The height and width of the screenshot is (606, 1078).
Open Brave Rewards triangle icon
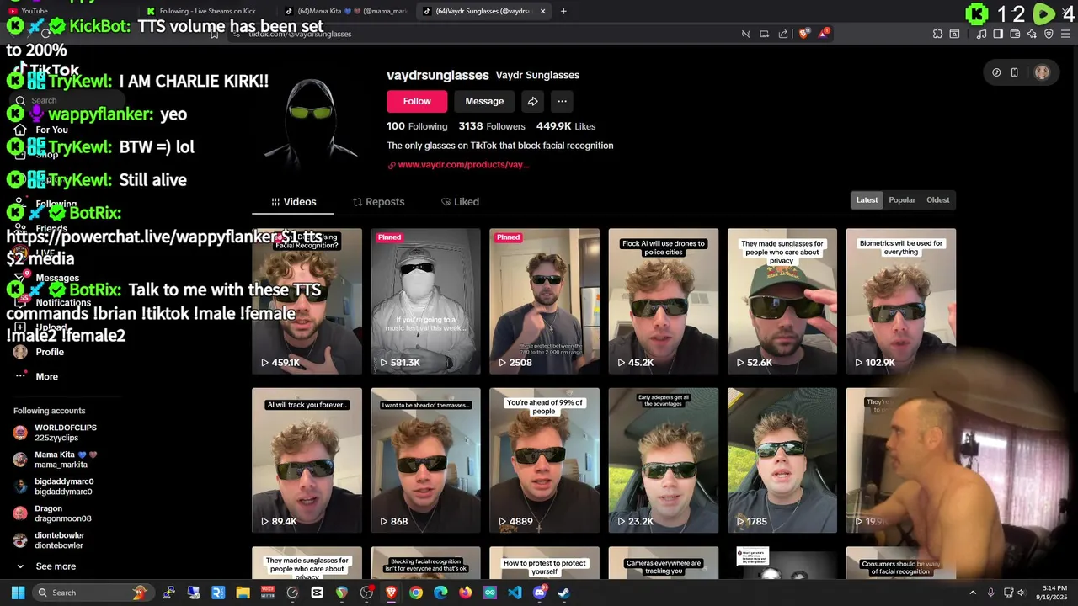point(824,34)
